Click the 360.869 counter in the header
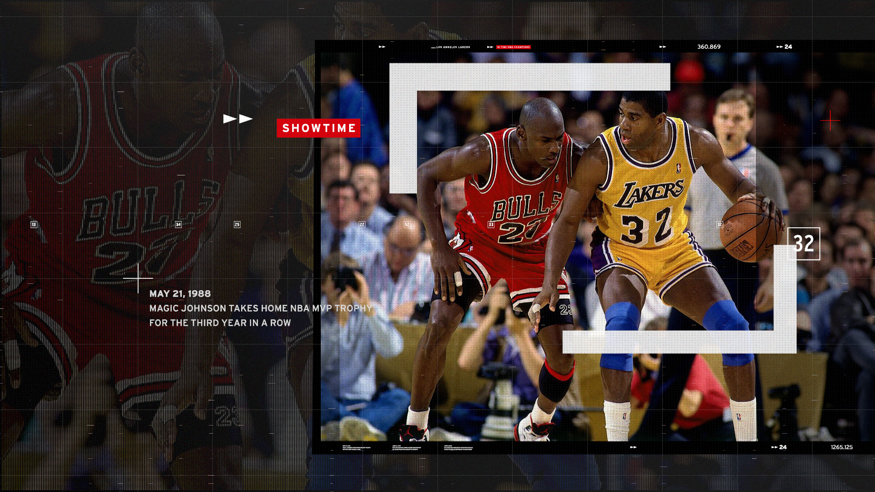The height and width of the screenshot is (492, 875). pos(709,46)
